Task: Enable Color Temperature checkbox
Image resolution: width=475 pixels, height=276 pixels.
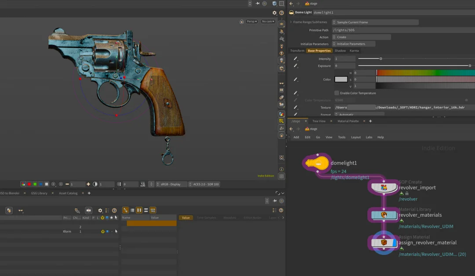Action: [x=336, y=93]
